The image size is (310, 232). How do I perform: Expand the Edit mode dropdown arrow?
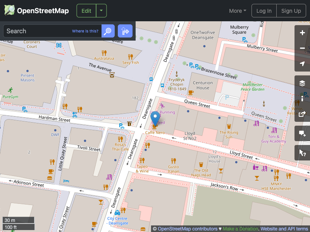pyautogui.click(x=101, y=10)
